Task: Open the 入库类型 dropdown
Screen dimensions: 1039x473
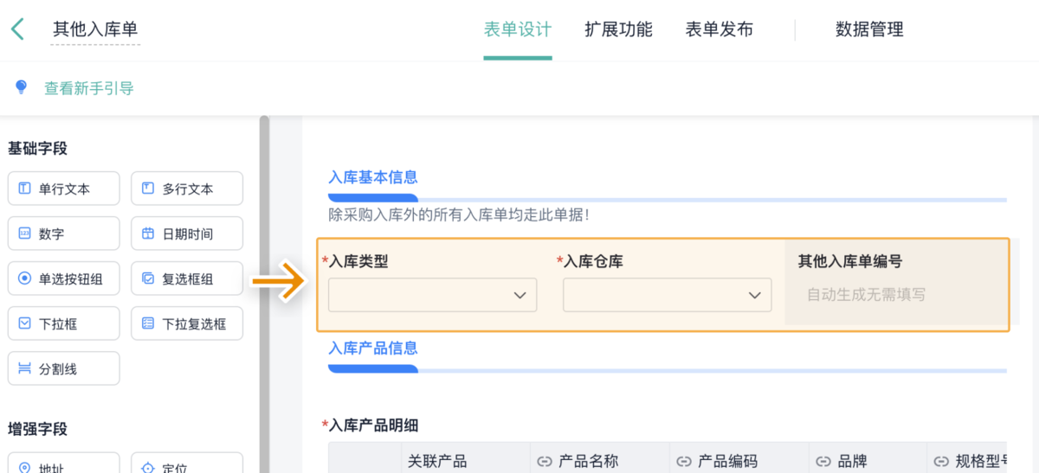Action: pos(432,295)
